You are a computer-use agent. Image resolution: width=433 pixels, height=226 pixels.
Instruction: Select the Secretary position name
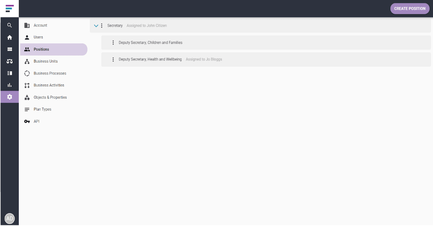115,26
